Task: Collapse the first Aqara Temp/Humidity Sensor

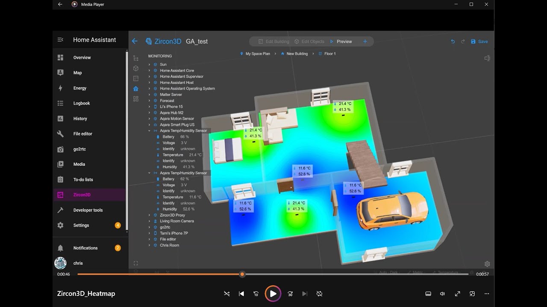Action: tap(150, 131)
